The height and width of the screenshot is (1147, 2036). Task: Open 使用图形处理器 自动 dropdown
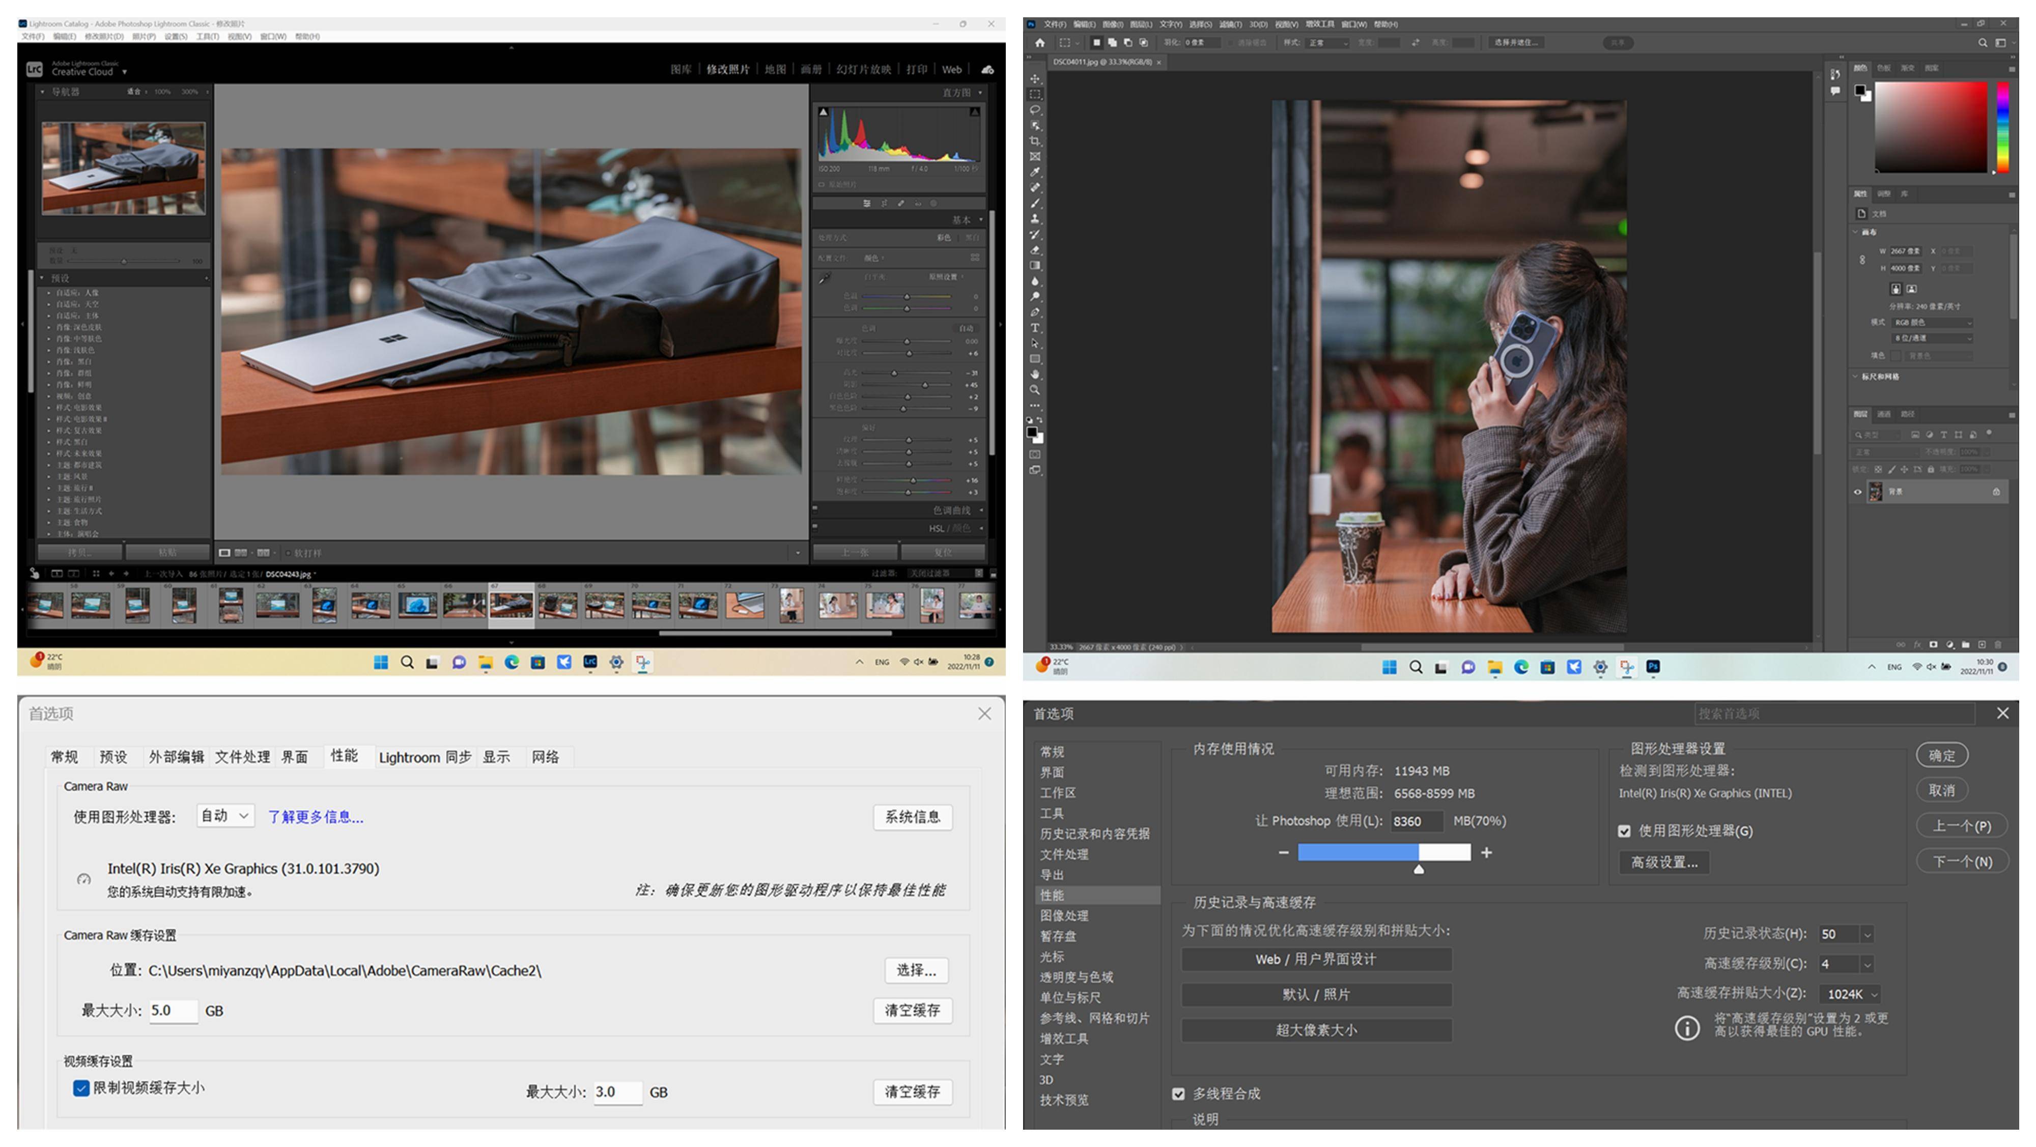tap(225, 816)
